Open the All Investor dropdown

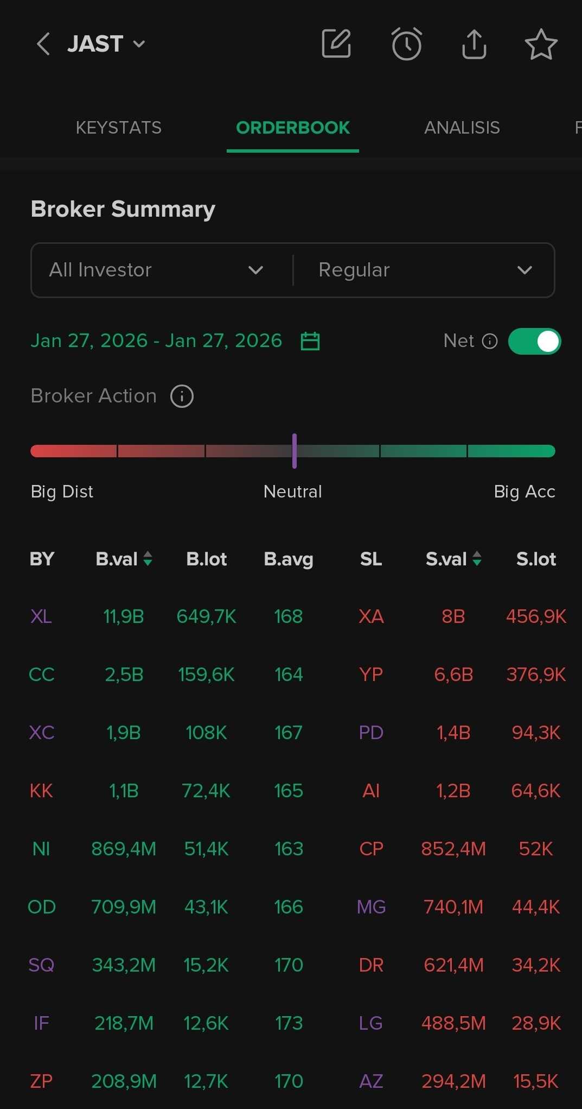tap(157, 270)
